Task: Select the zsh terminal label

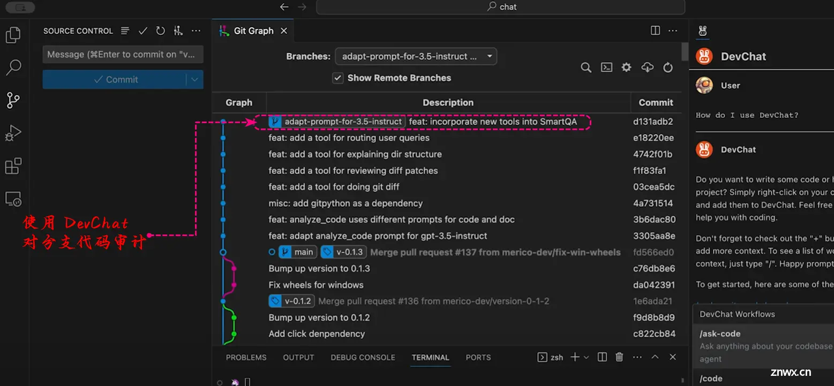Action: click(x=550, y=357)
